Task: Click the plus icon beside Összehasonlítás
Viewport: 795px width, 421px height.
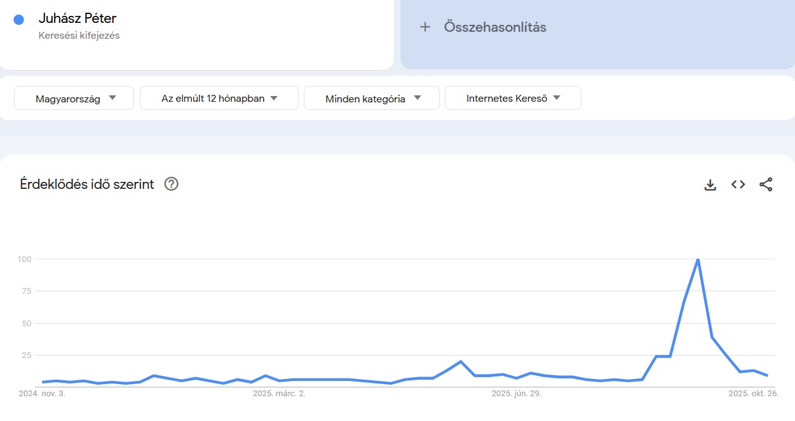Action: pyautogui.click(x=425, y=27)
